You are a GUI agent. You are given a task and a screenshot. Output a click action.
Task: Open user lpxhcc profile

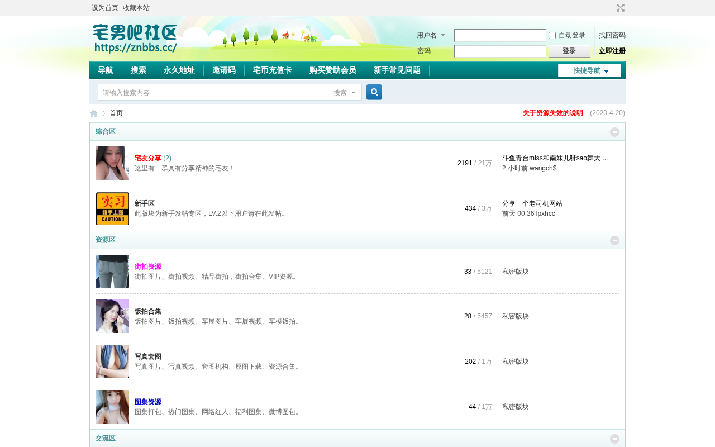pyautogui.click(x=546, y=213)
